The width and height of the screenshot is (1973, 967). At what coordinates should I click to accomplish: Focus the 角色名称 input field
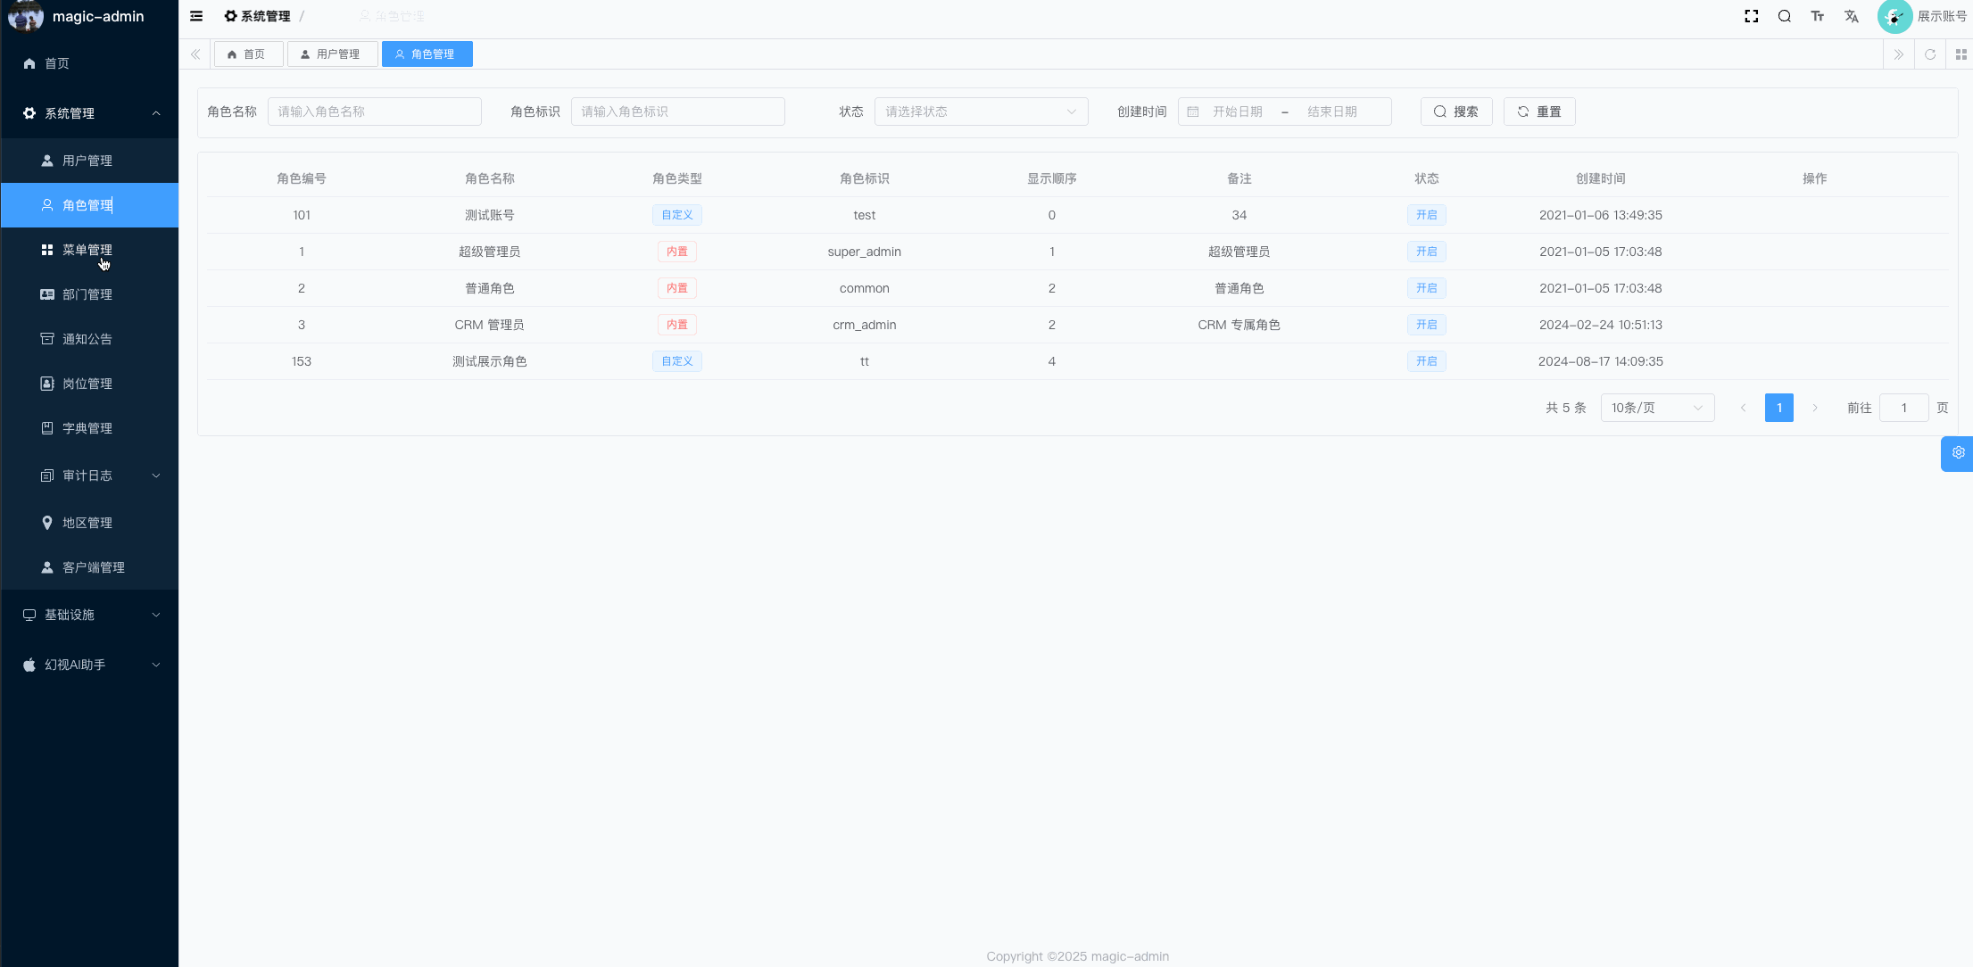(x=374, y=112)
